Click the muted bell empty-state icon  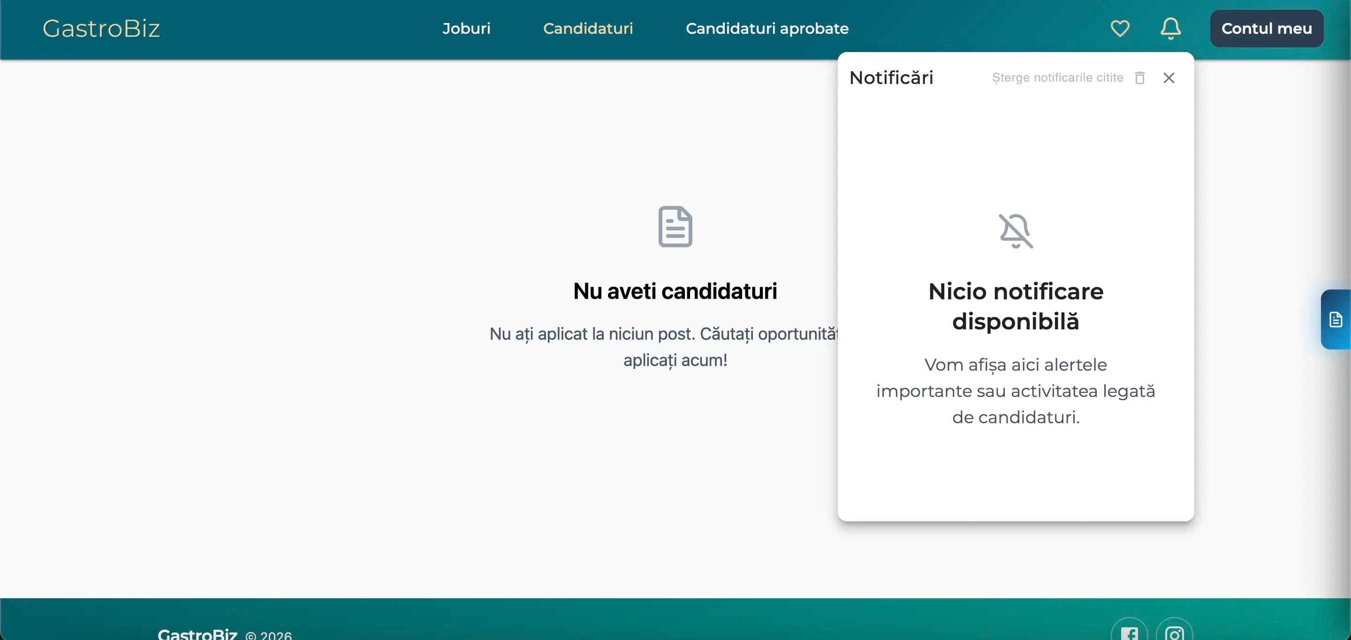click(x=1015, y=231)
